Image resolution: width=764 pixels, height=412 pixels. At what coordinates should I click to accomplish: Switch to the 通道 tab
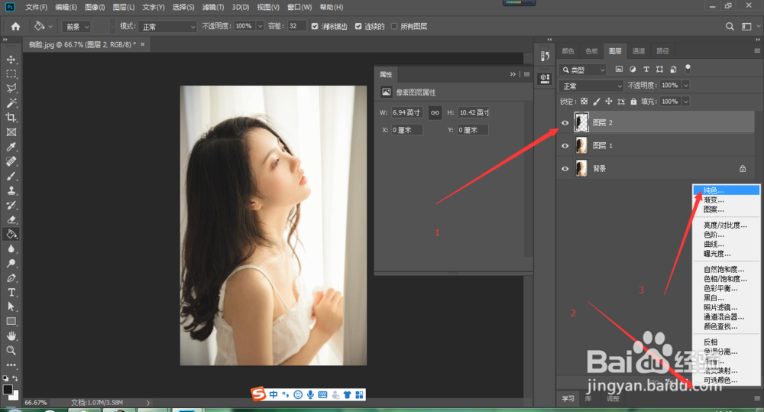[638, 50]
